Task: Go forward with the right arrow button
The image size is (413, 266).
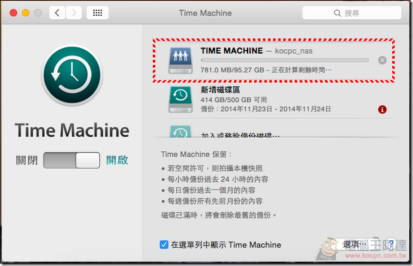Action: [74, 13]
